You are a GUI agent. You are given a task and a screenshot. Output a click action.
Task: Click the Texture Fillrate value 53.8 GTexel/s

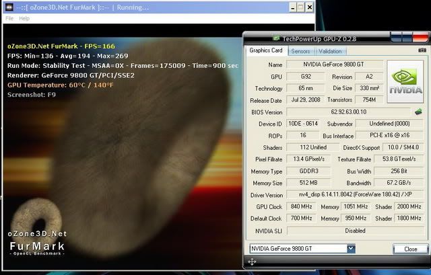coord(399,159)
